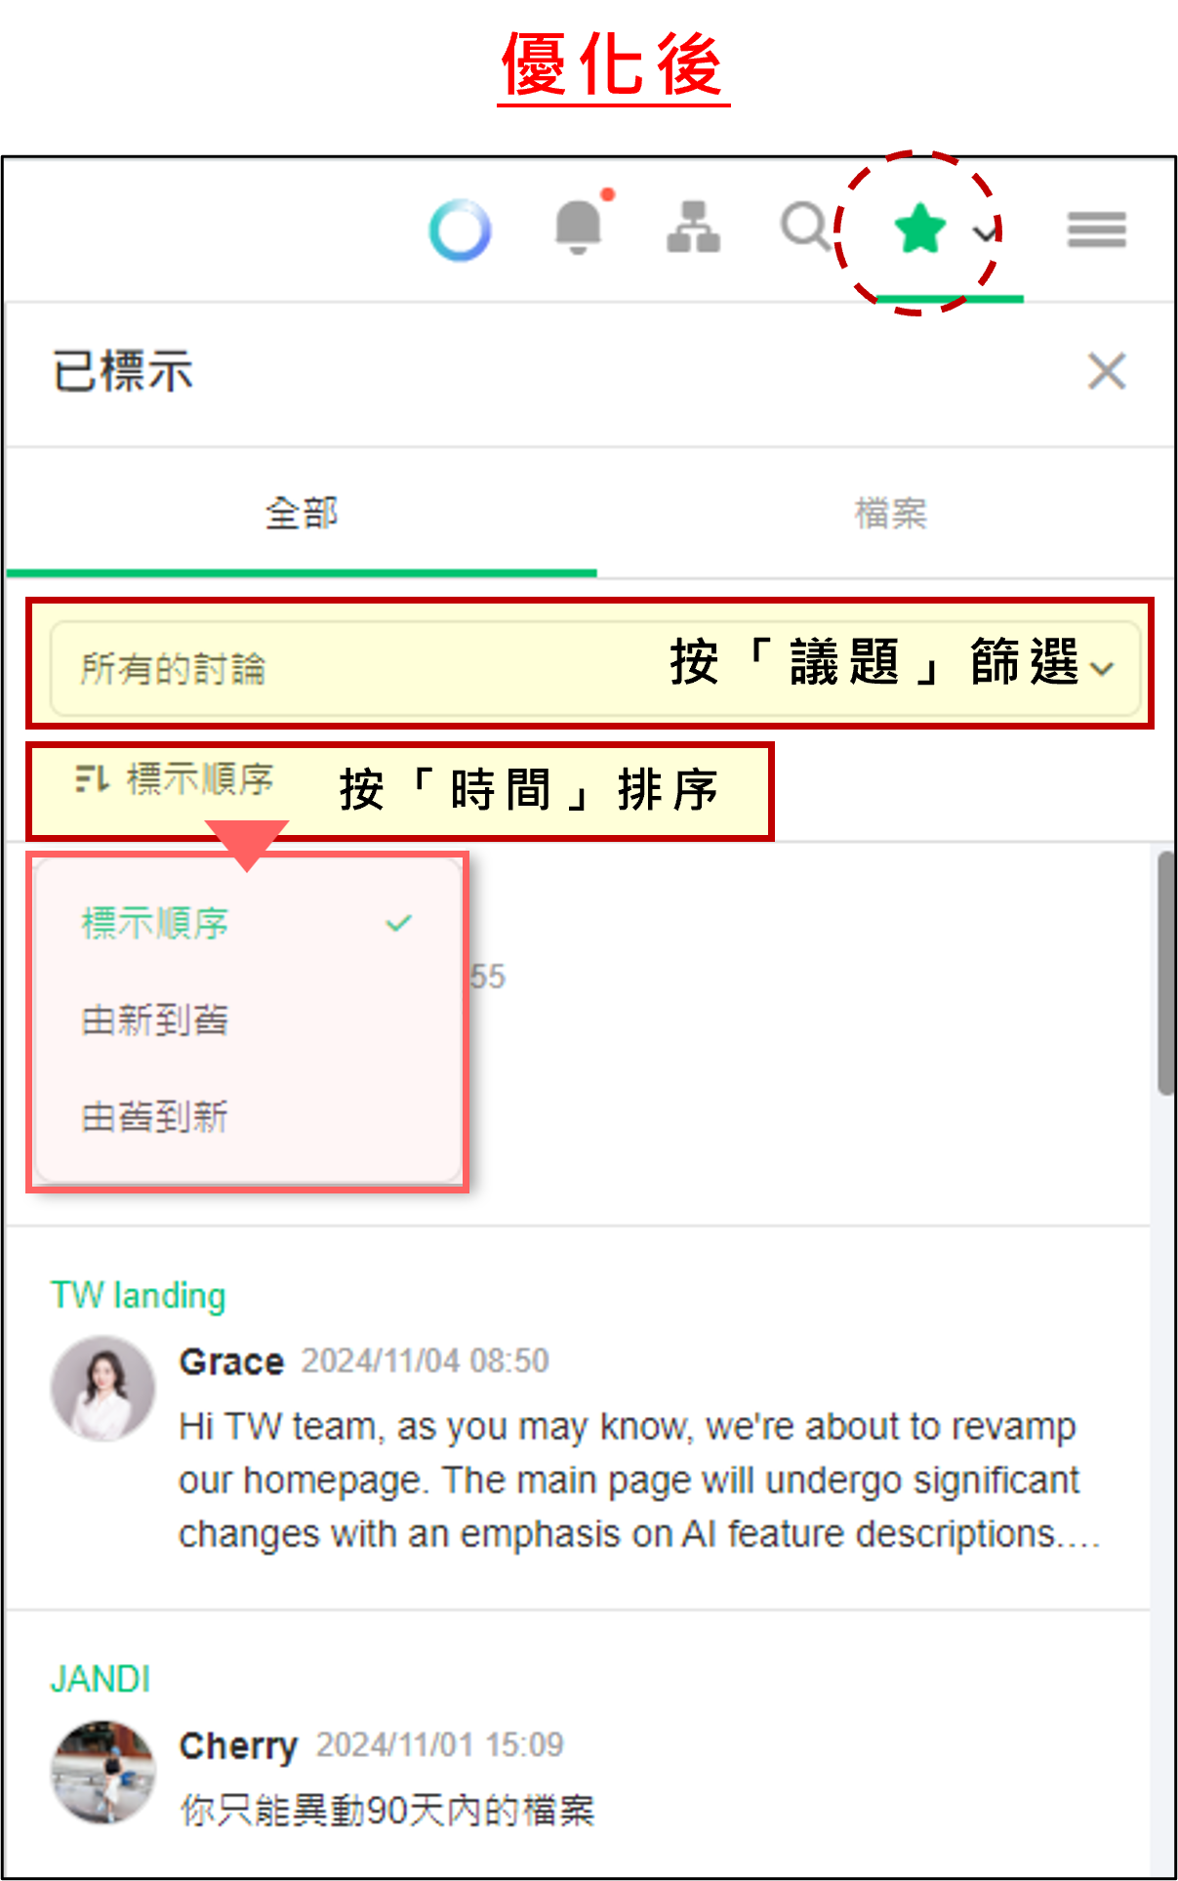
Task: Click the green starred items icon
Action: tap(919, 230)
